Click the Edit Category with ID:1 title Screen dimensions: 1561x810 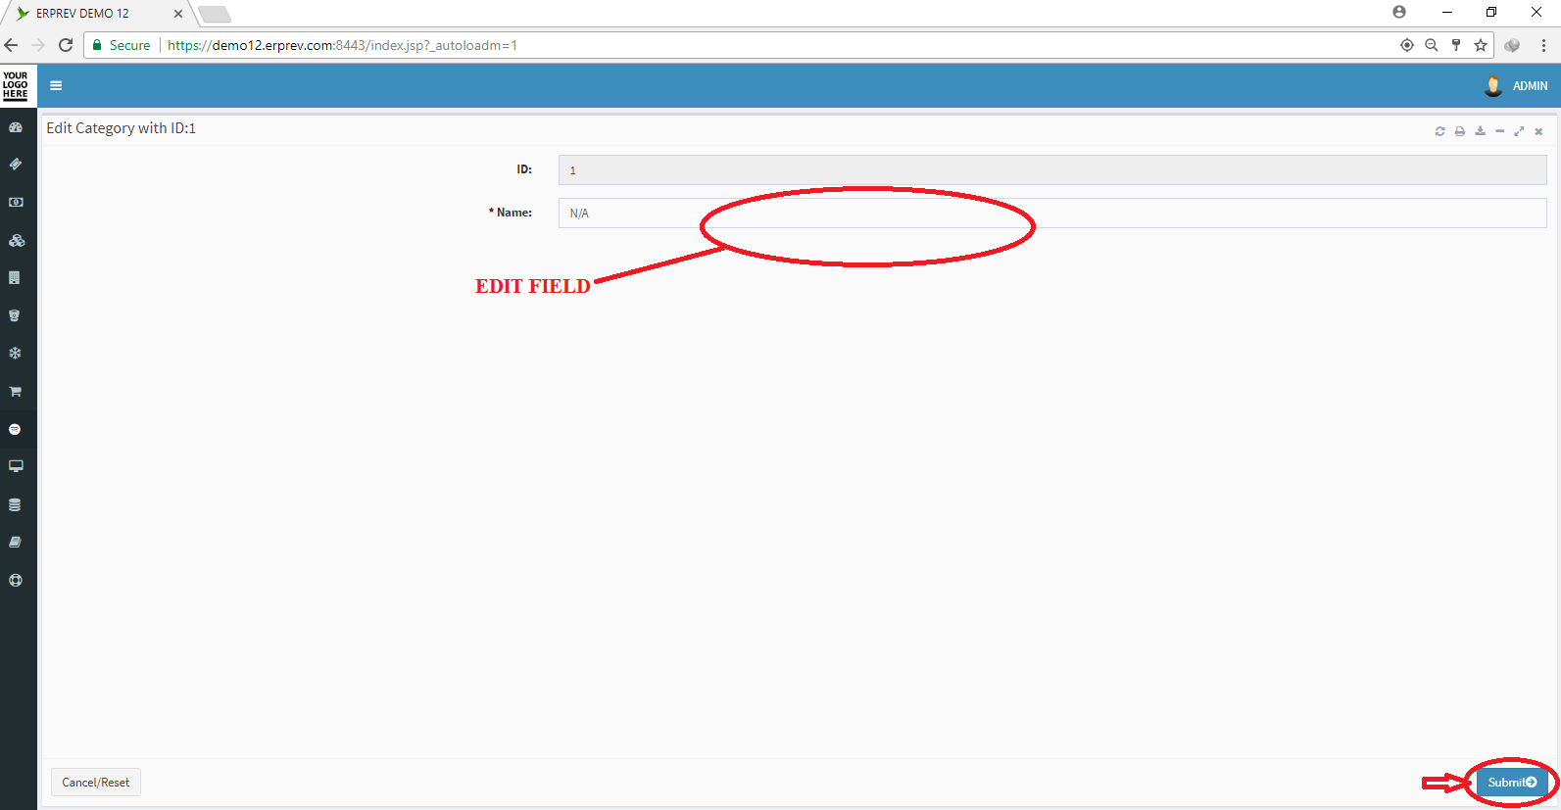[x=122, y=128]
